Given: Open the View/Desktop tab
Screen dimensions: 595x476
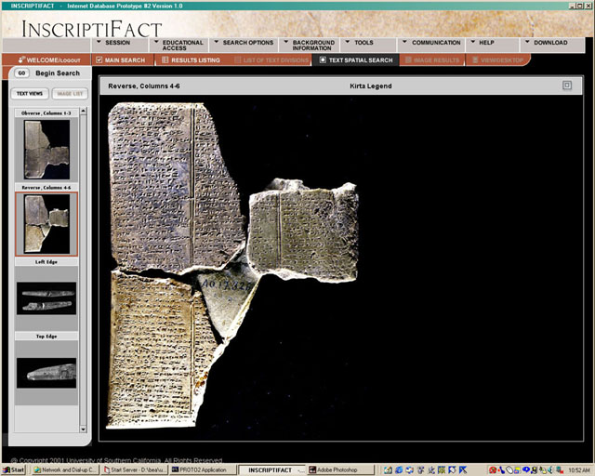Looking at the screenshot, I should [498, 60].
